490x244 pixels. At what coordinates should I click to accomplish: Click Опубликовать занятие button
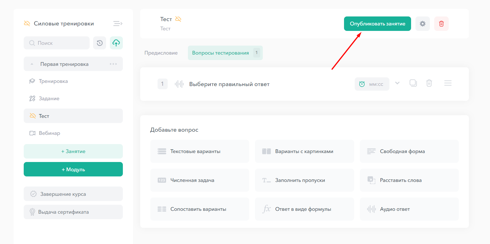pyautogui.click(x=378, y=24)
